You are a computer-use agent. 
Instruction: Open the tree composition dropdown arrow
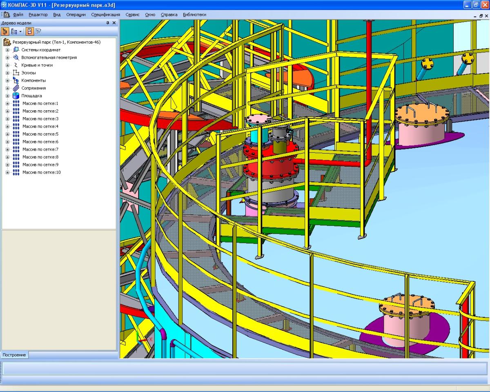tap(20, 31)
